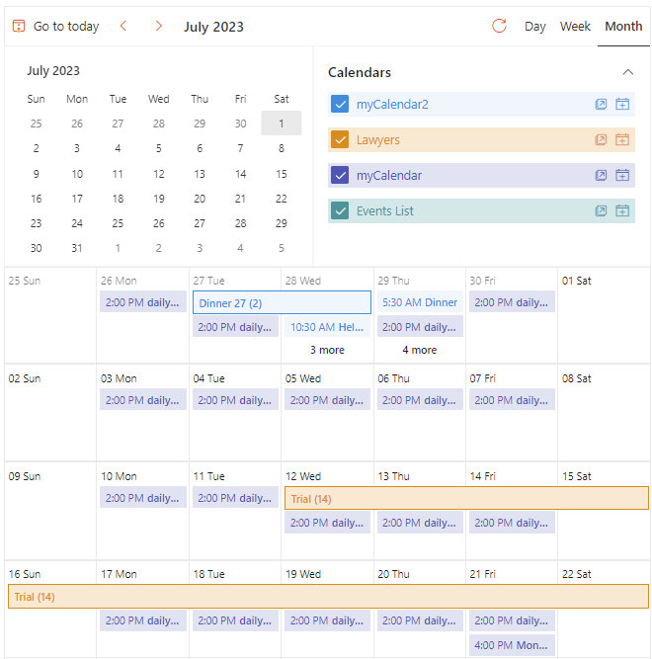Image resolution: width=652 pixels, height=659 pixels.
Task: Select day 8 in mini calendar
Action: tap(281, 148)
